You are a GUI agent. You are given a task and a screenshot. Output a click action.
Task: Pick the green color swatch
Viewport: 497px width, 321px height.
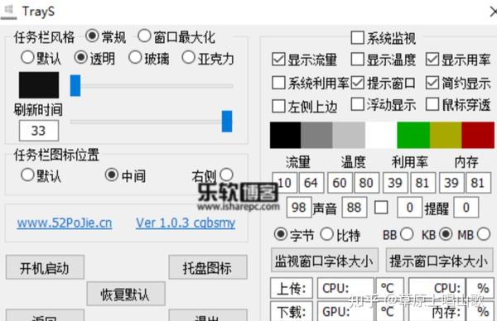[413, 135]
